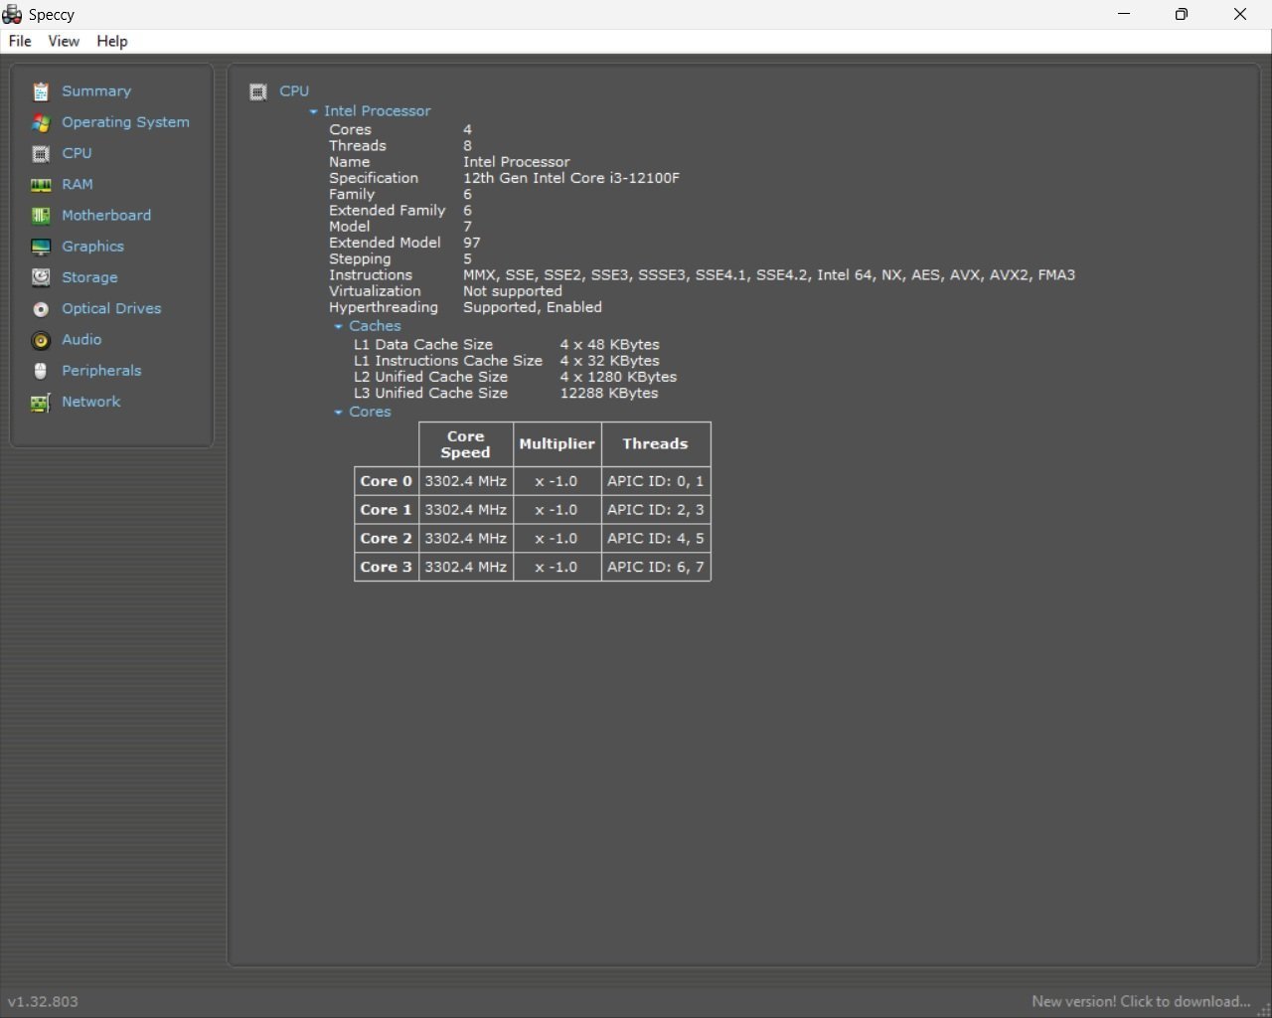Collapse the Cores table section arrow
This screenshot has height=1018, width=1272.
tap(338, 412)
